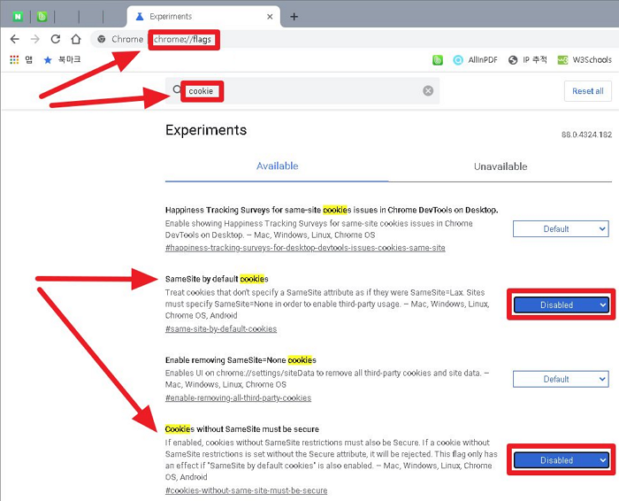Open #enable-removing-all-third-party-cookies anchor link
This screenshot has width=619, height=501.
coord(238,397)
